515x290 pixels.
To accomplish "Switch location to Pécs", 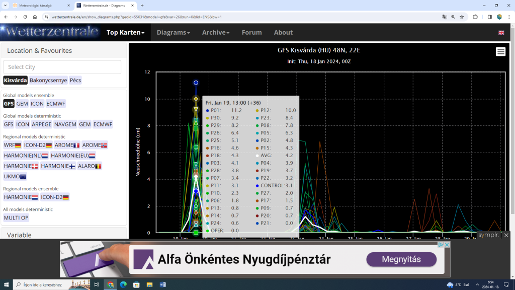I will coord(75,80).
